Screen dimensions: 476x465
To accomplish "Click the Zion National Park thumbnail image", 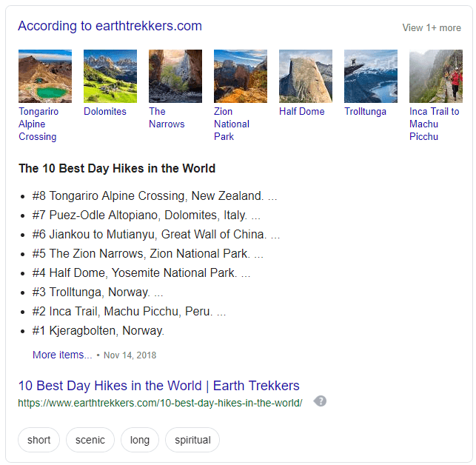I will point(241,76).
